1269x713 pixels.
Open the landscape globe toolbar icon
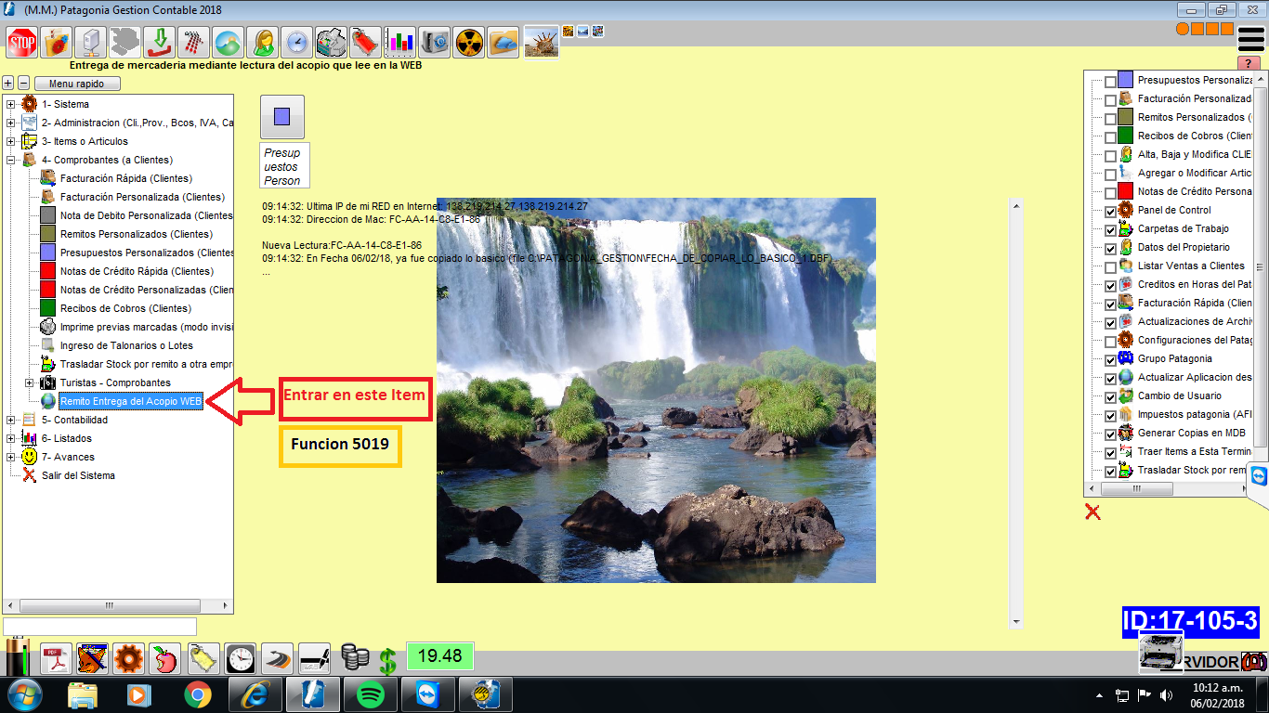229,43
